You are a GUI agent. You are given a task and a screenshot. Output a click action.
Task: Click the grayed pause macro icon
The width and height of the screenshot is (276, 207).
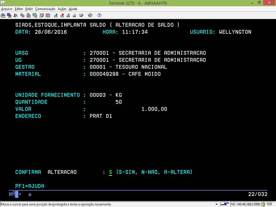(x=74, y=15)
